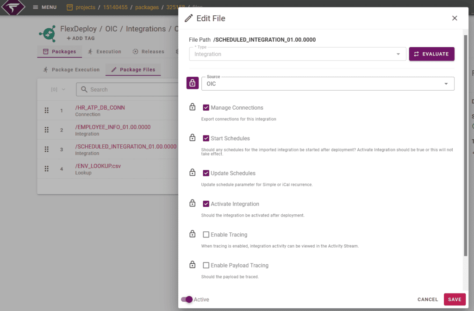Toggle the purple lock icon beside Source
This screenshot has width=474, height=311.
pos(192,83)
